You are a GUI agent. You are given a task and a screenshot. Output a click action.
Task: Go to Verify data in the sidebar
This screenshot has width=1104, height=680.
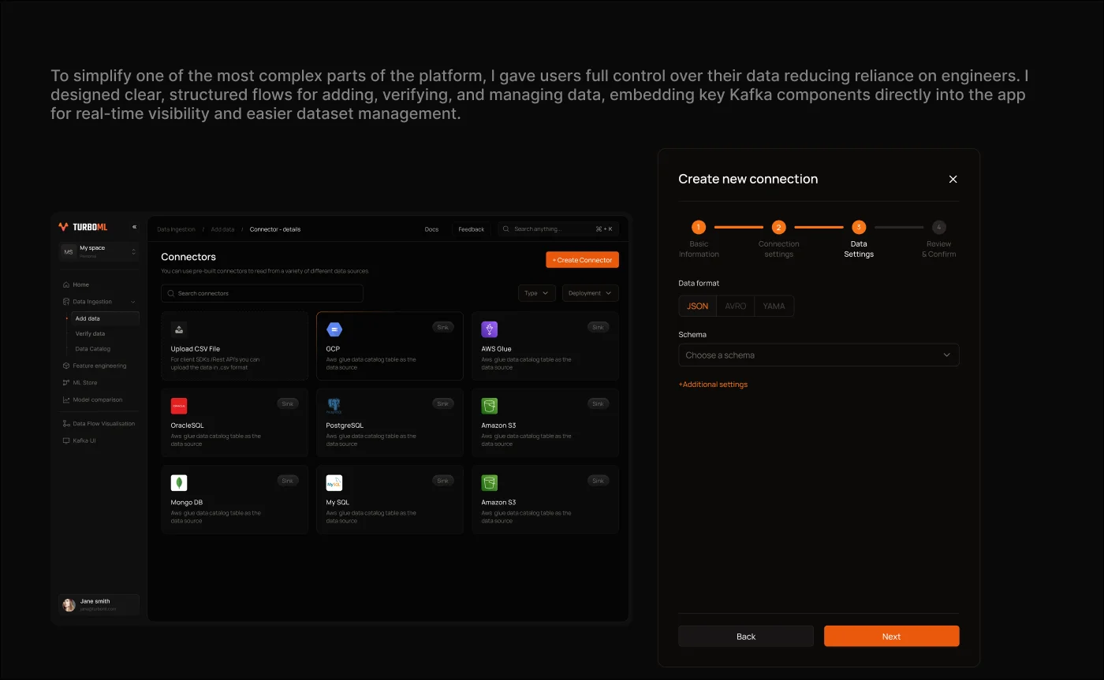(x=90, y=333)
